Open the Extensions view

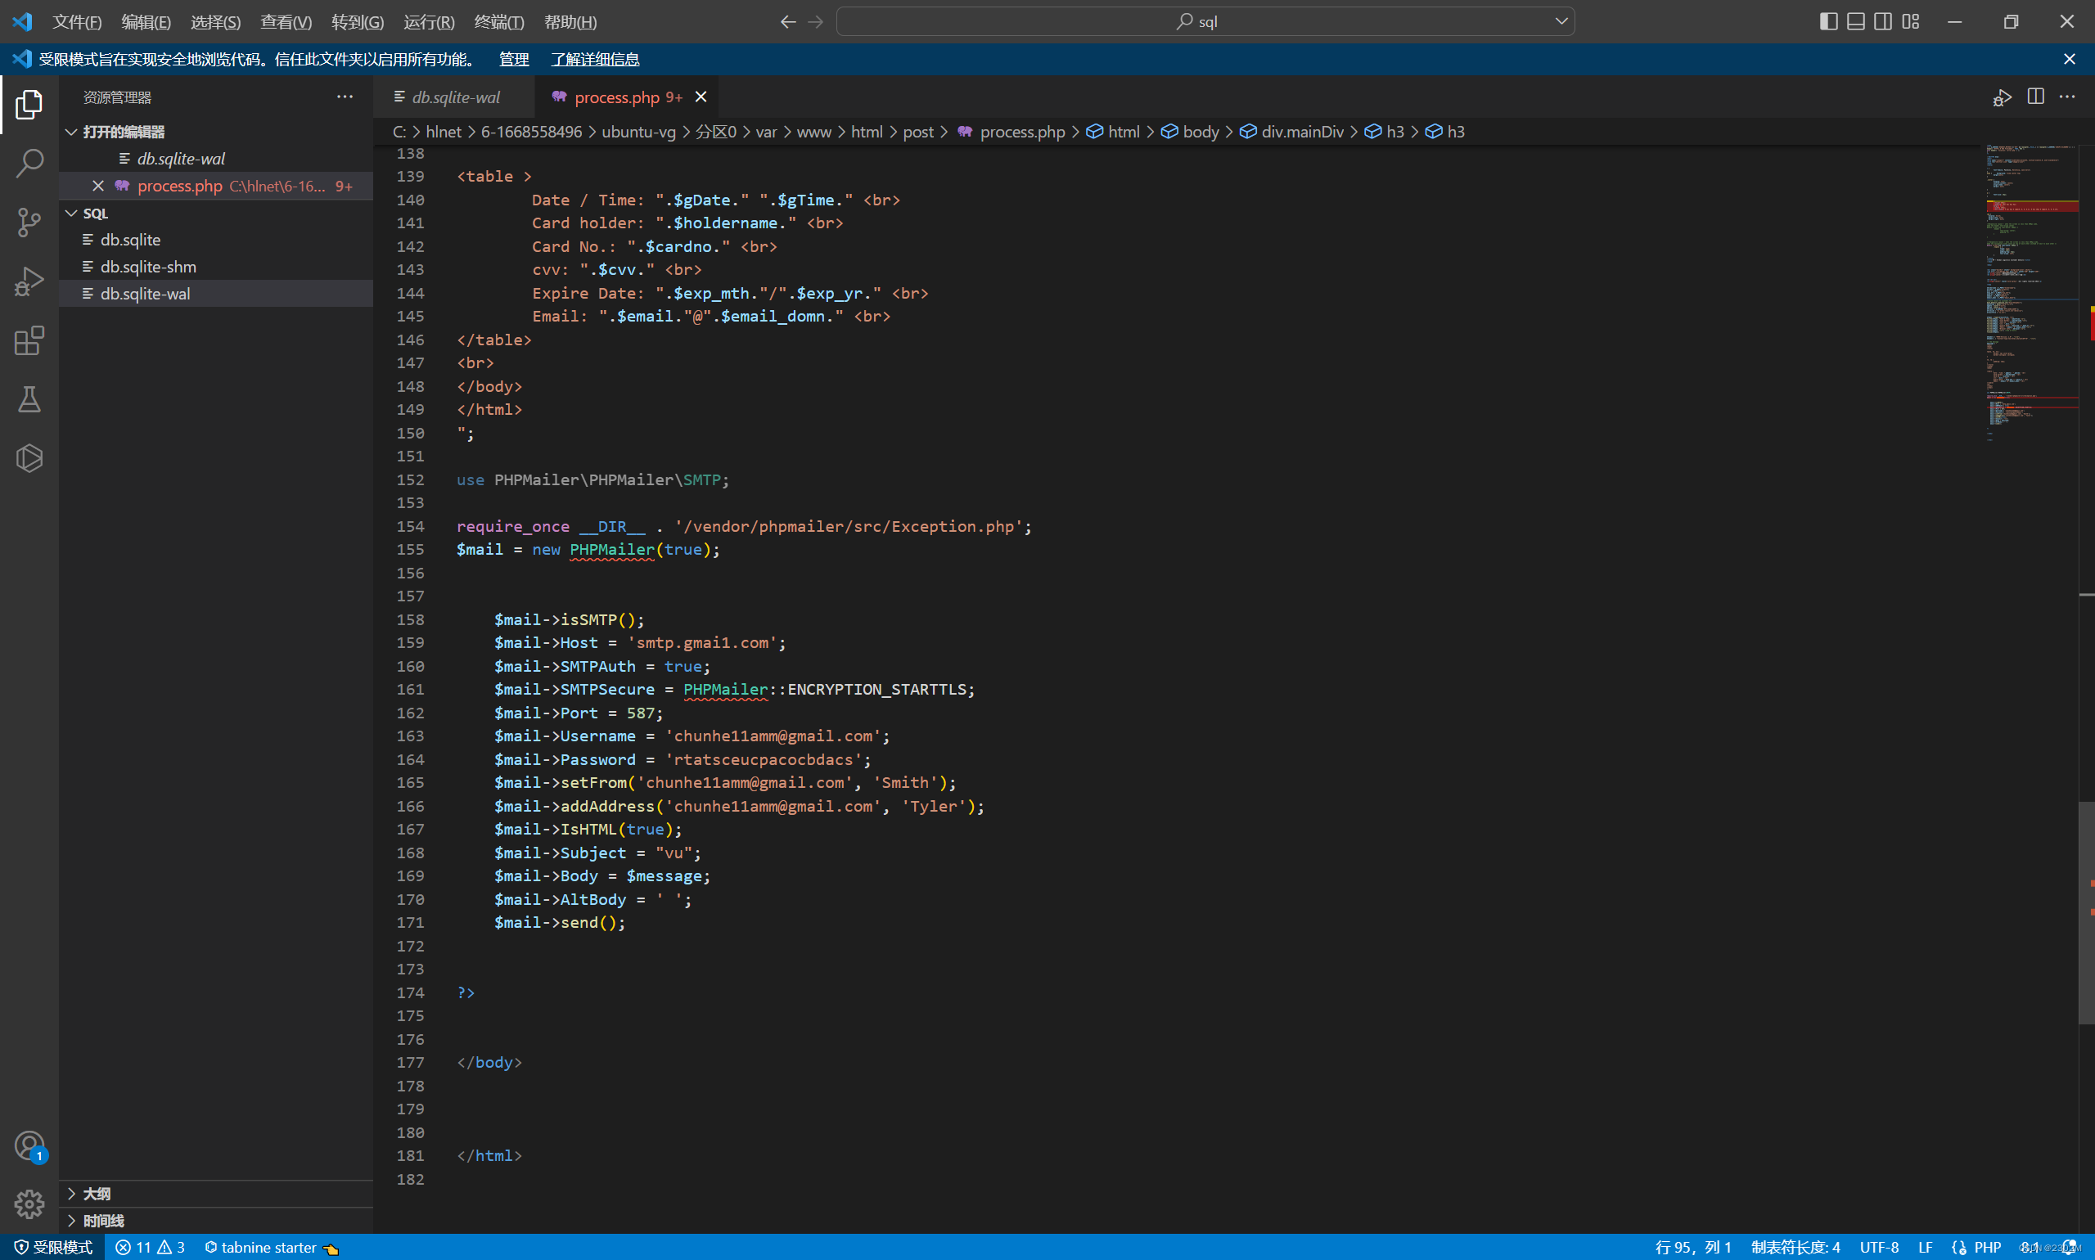coord(29,341)
